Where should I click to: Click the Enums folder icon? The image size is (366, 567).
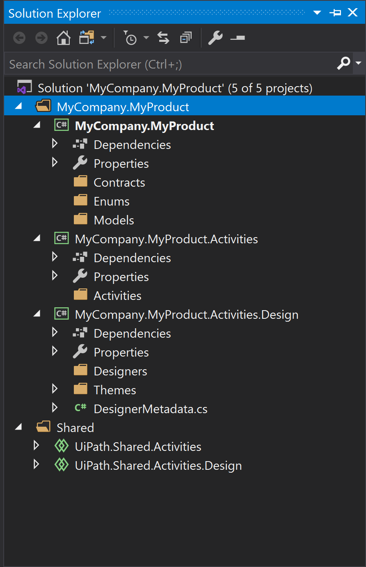80,200
